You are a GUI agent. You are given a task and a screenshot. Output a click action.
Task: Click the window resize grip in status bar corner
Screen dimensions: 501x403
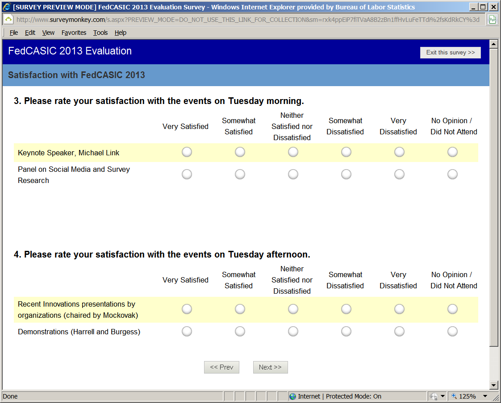click(x=496, y=398)
